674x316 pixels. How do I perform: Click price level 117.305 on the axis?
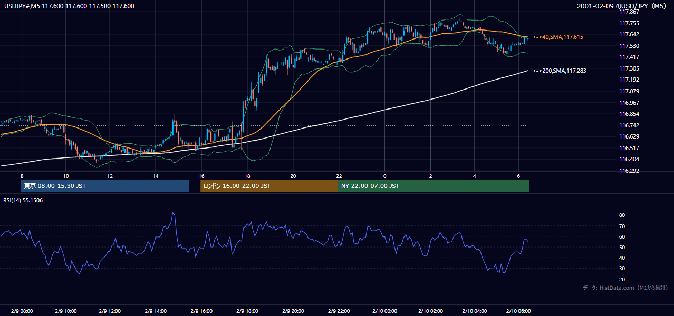tap(629, 68)
